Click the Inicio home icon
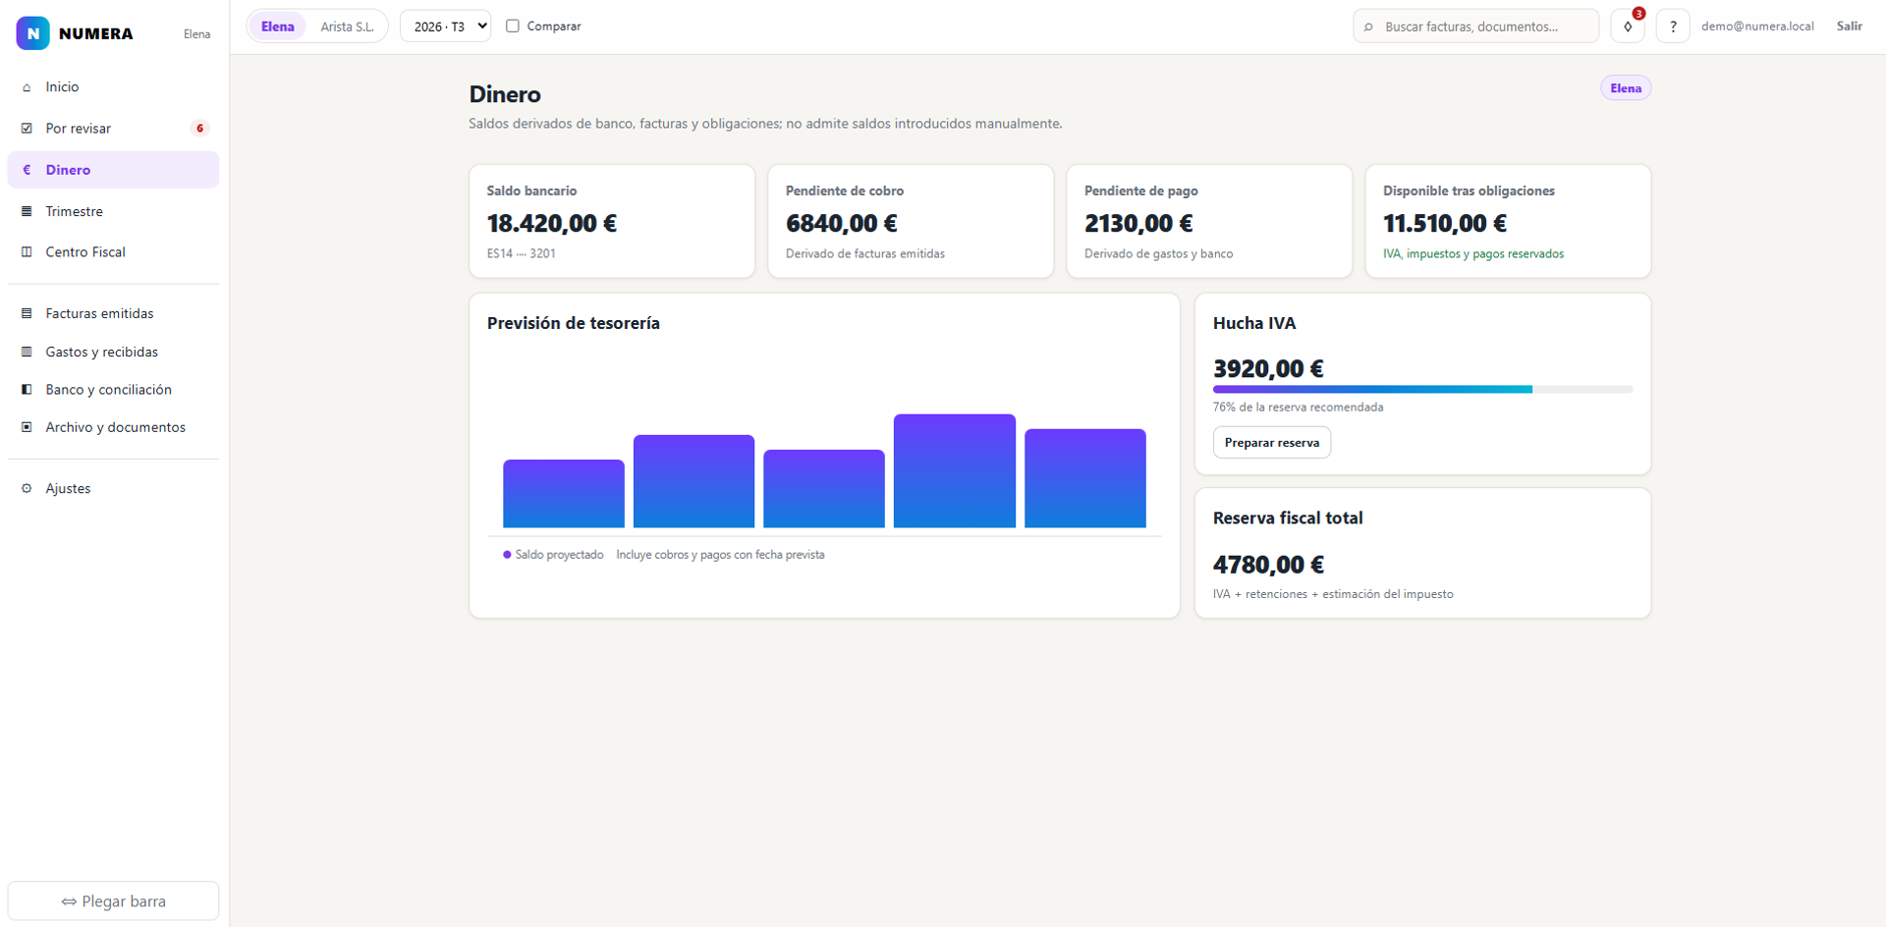 (27, 87)
